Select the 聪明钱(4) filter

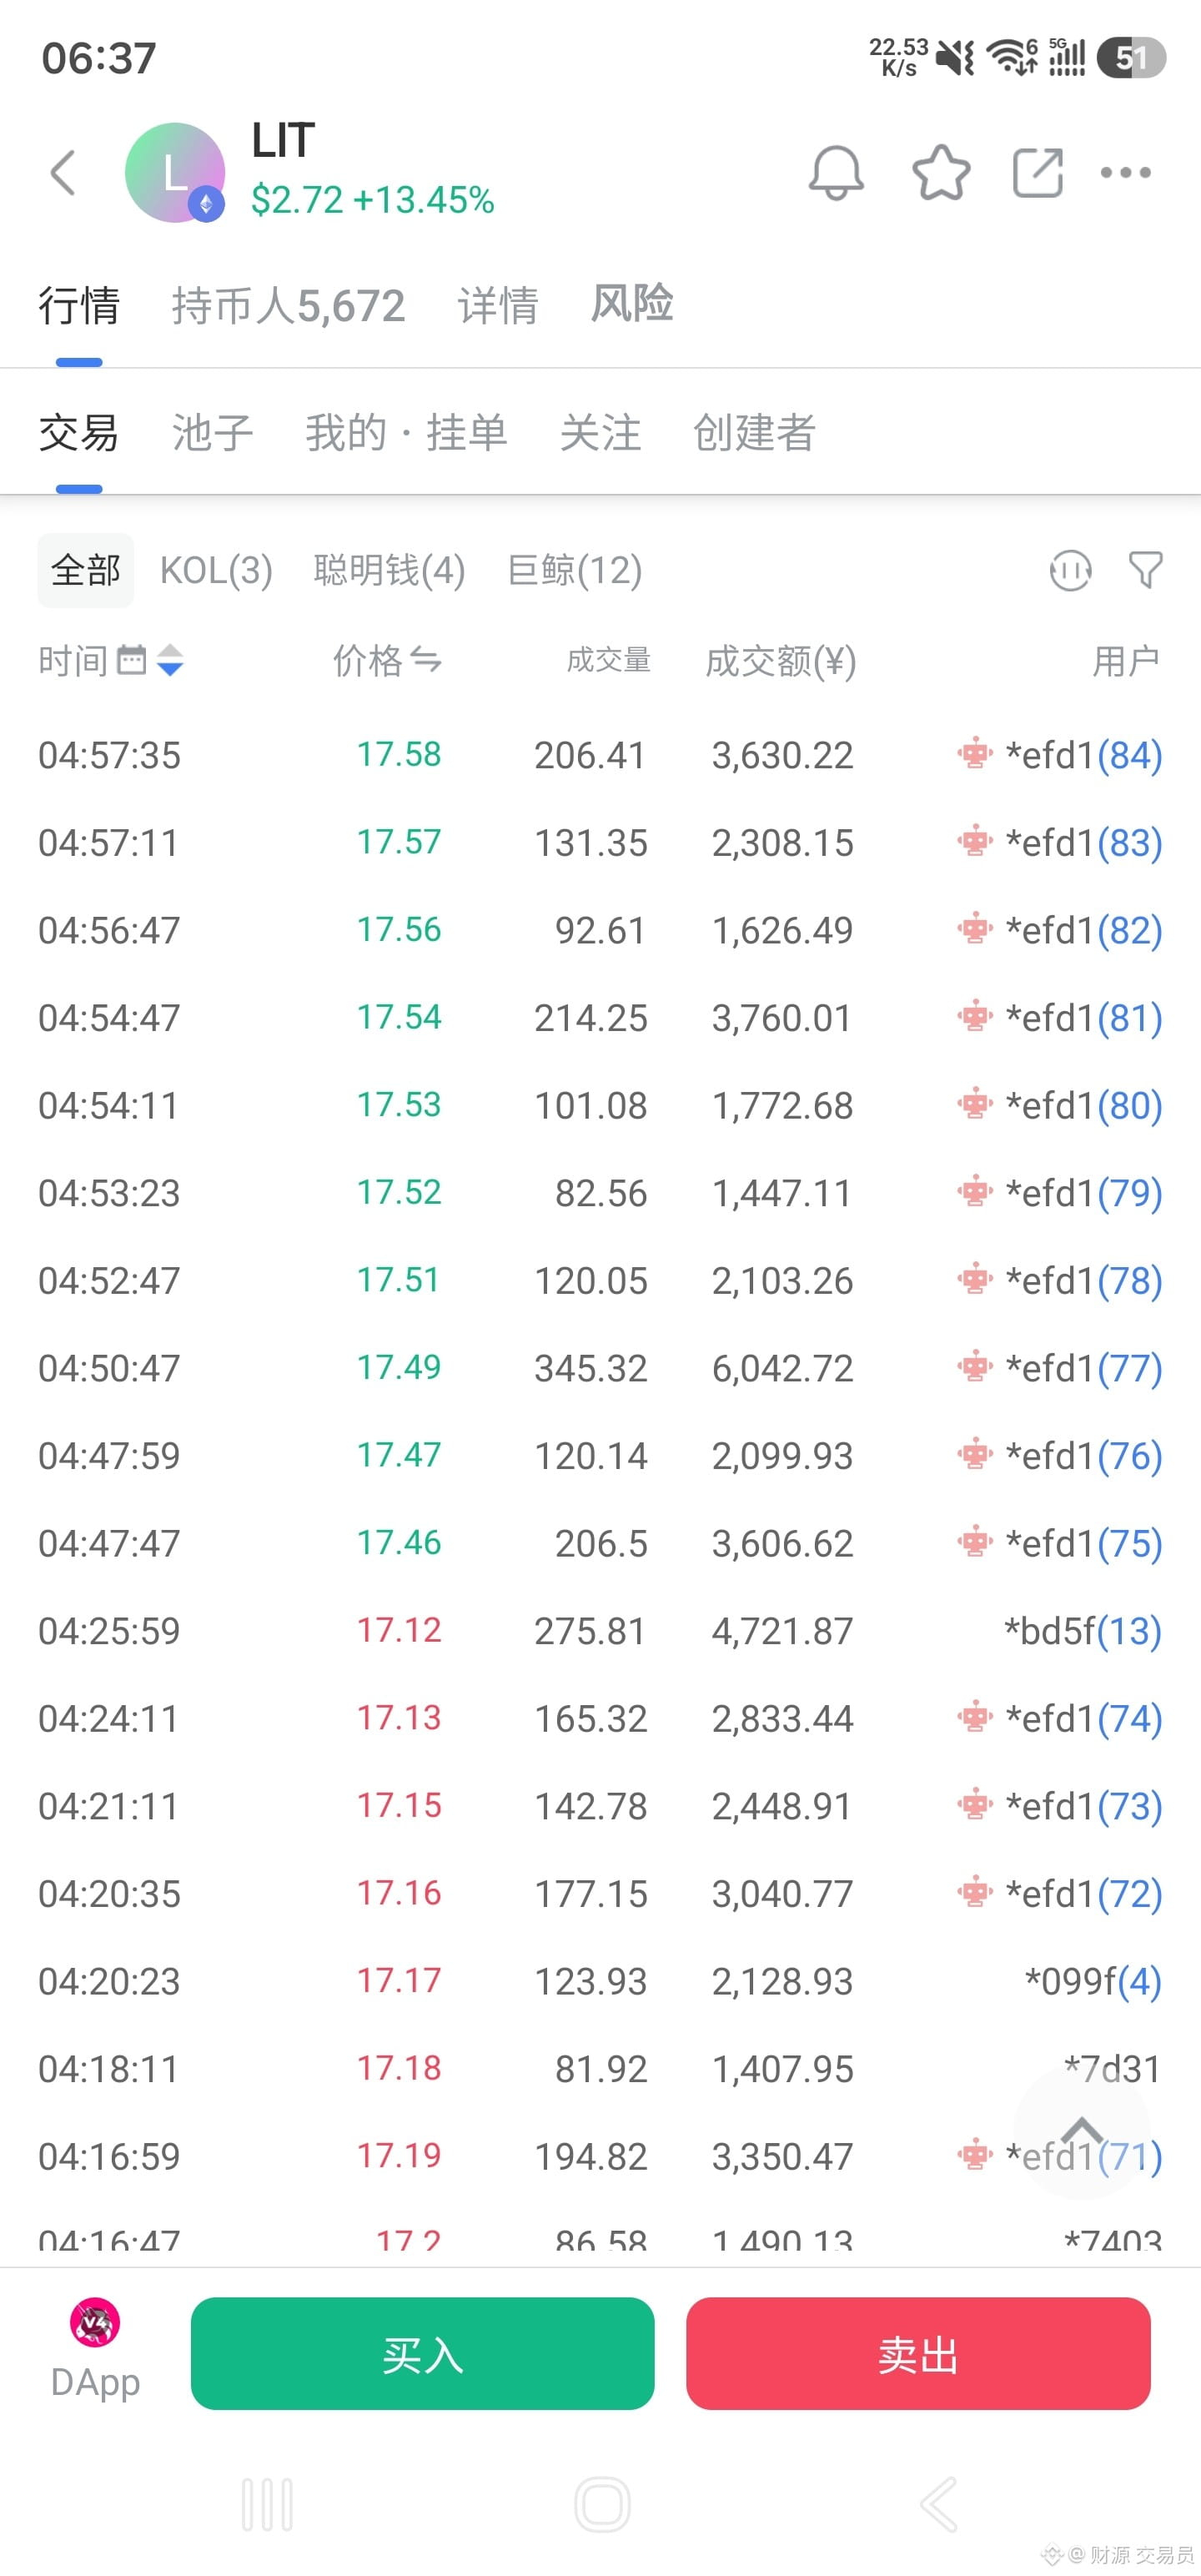[389, 570]
